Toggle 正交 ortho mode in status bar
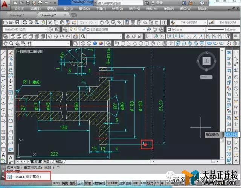This screenshot has width=241, height=188. click(80, 183)
